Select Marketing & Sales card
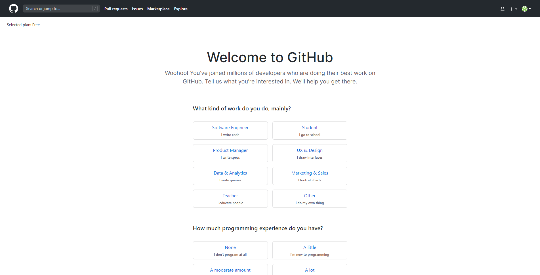The height and width of the screenshot is (275, 540). 310,176
